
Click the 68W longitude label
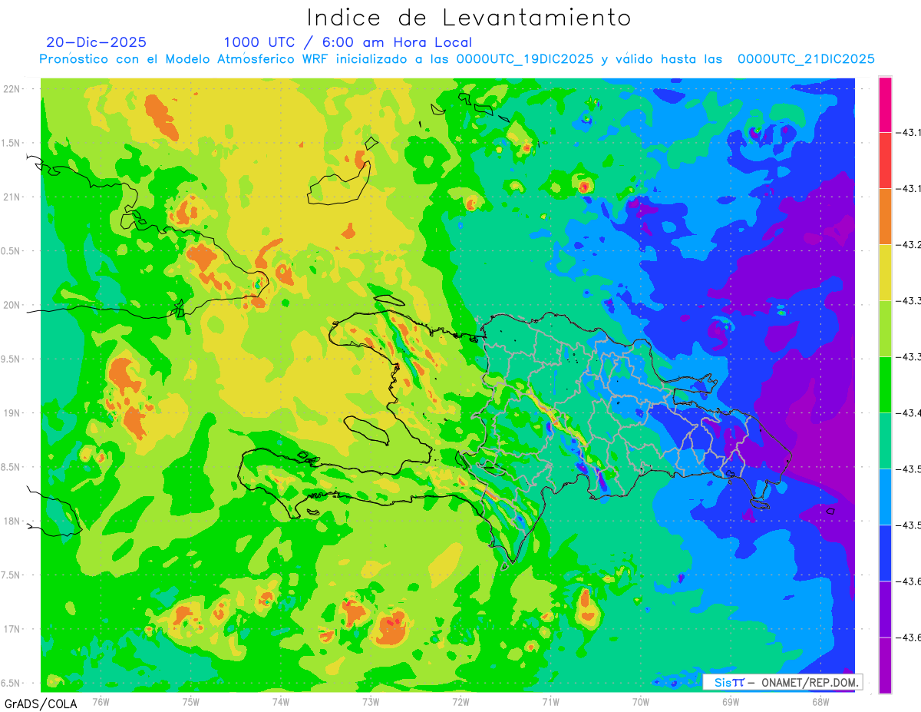coord(820,701)
